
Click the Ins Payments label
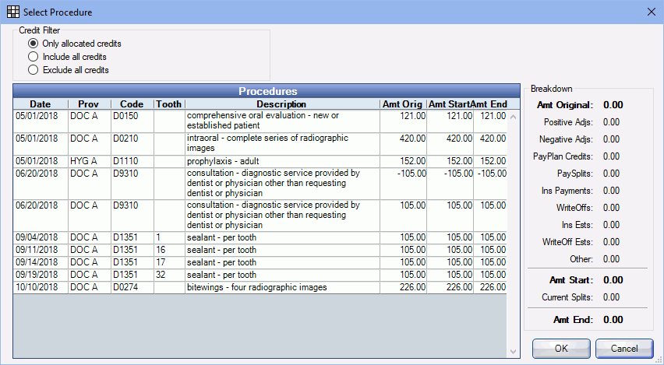coord(567,191)
